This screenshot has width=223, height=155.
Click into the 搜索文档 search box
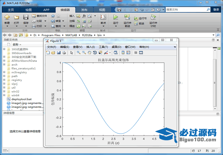[x=186, y=10]
